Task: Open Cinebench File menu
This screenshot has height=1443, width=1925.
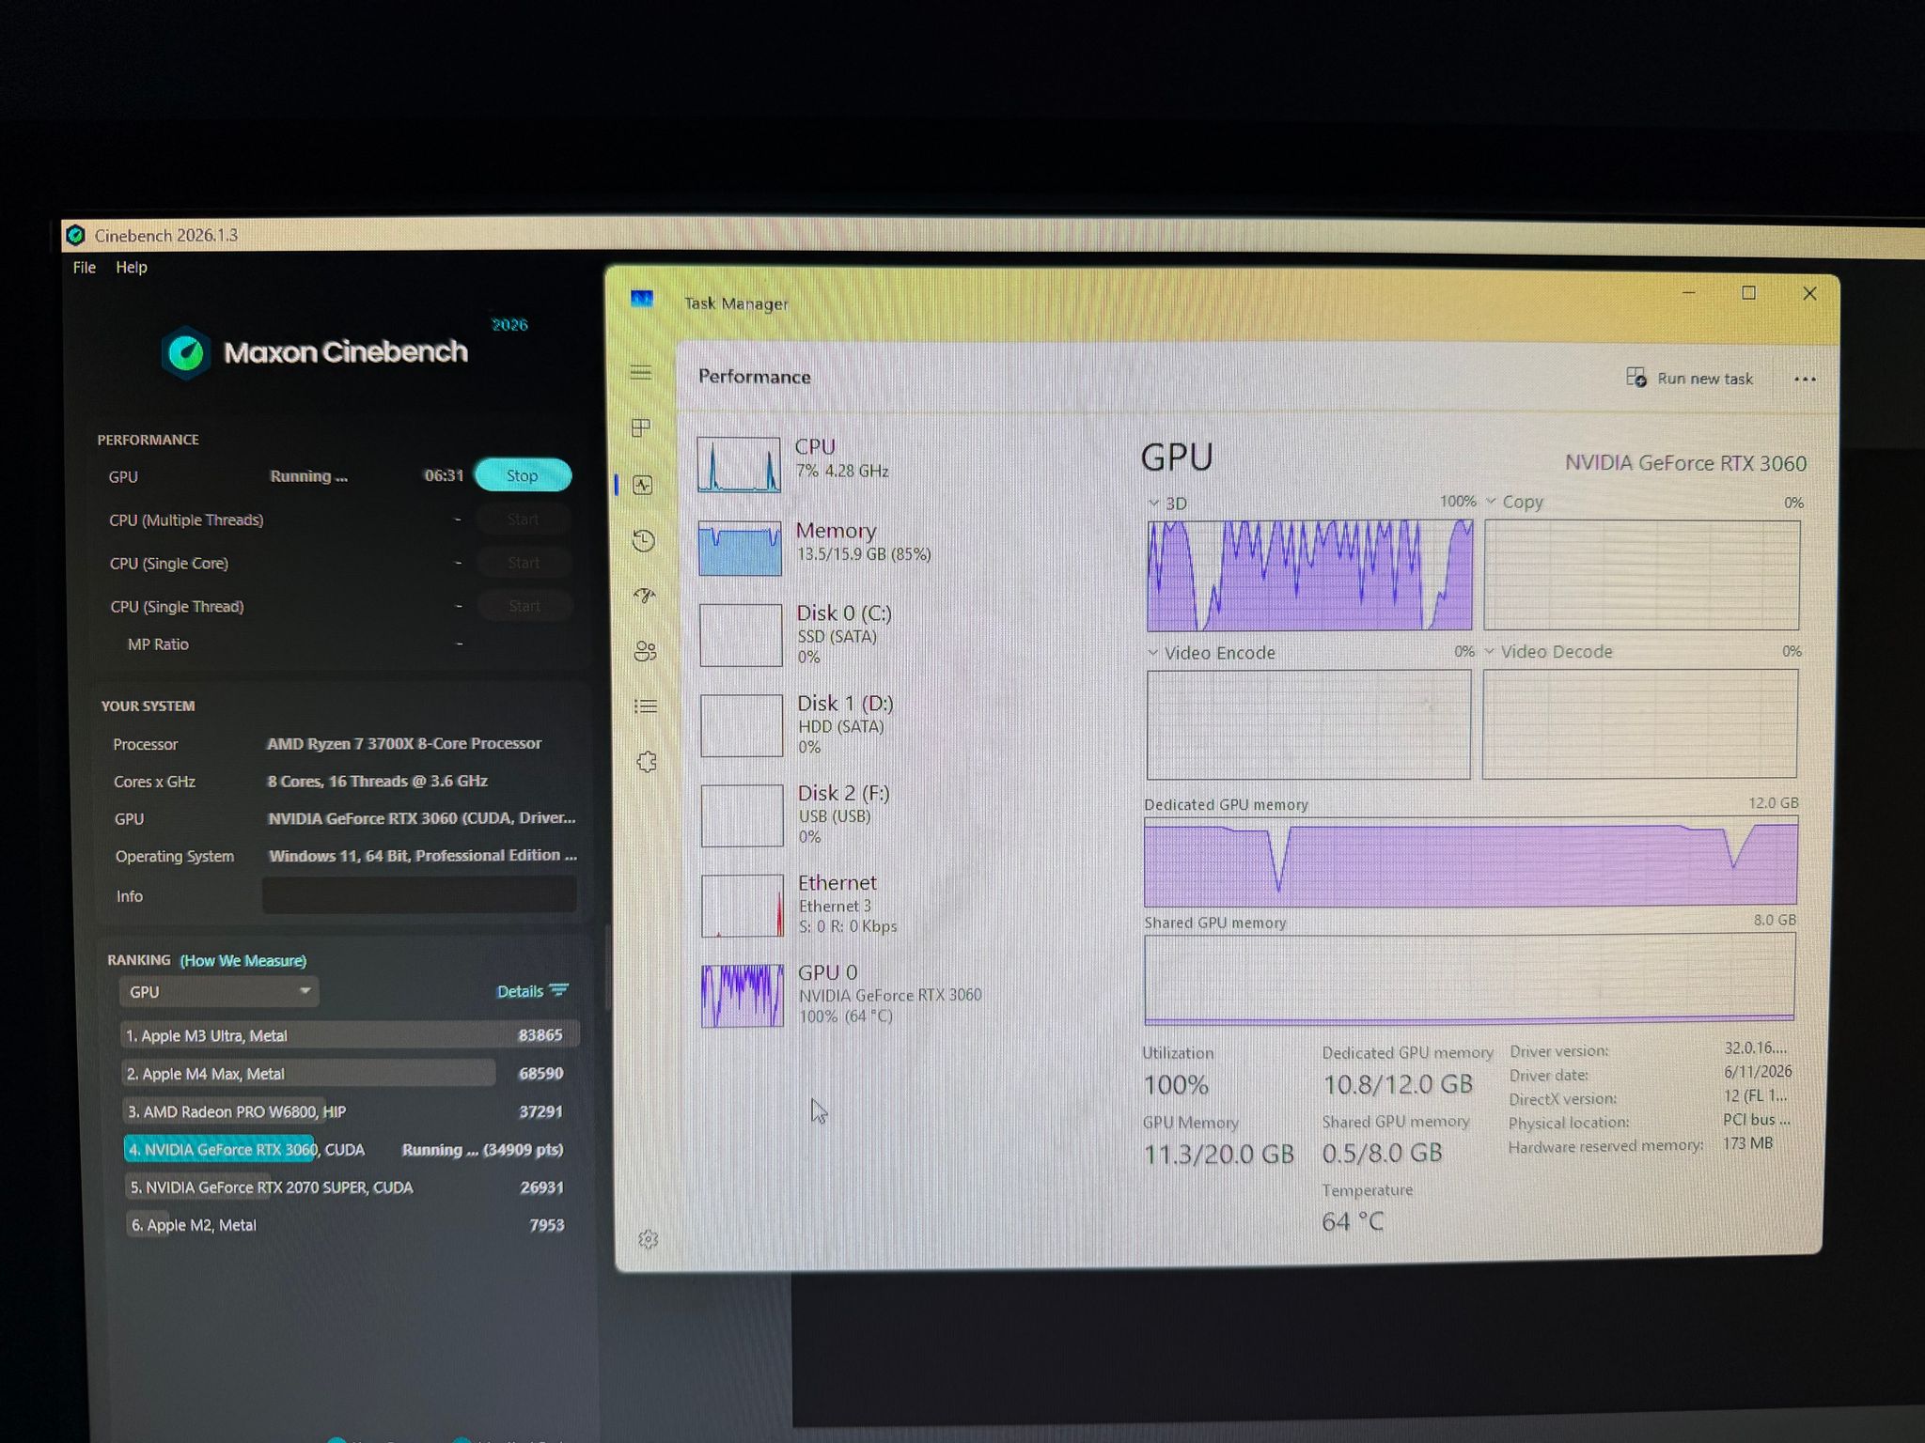Action: pos(85,268)
